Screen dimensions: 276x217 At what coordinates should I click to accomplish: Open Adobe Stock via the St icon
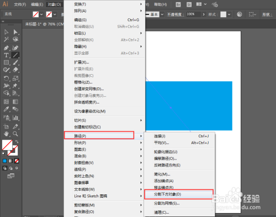(x=189, y=4)
